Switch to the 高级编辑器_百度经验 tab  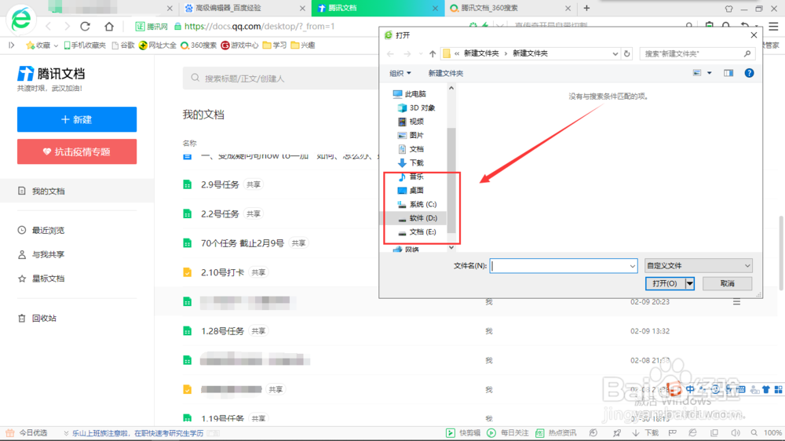[x=244, y=8]
